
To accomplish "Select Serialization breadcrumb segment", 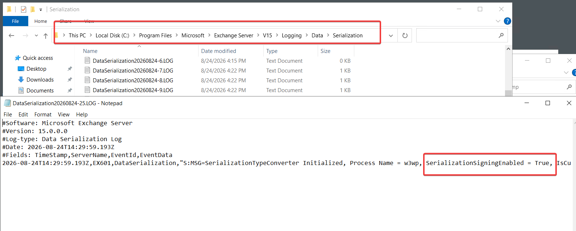I will click(348, 35).
